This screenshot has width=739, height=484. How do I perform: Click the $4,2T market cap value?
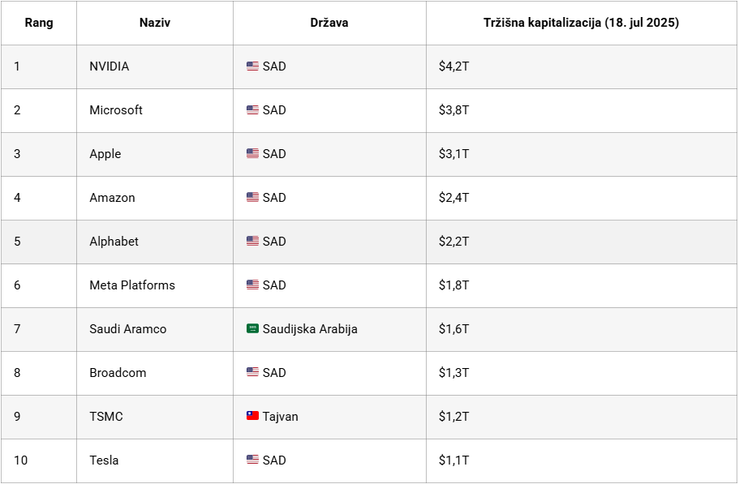click(454, 66)
